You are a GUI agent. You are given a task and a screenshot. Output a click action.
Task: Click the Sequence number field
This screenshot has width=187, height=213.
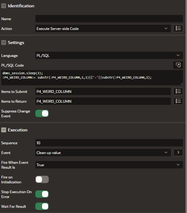(x=109, y=143)
